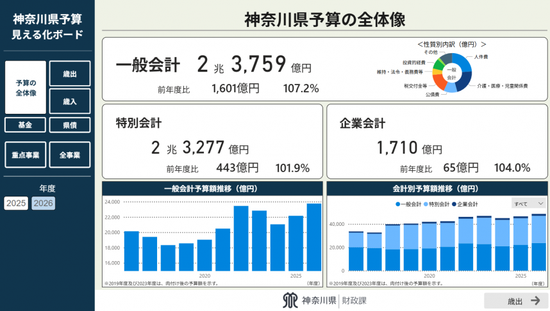The width and height of the screenshot is (550, 311).
Task: Select the orange 税交付金等 donut segment
Action: [x=438, y=81]
